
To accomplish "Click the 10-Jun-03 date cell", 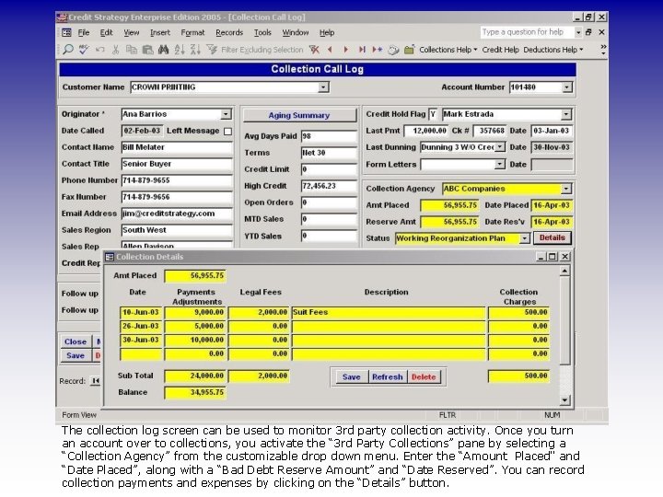I will pos(141,312).
